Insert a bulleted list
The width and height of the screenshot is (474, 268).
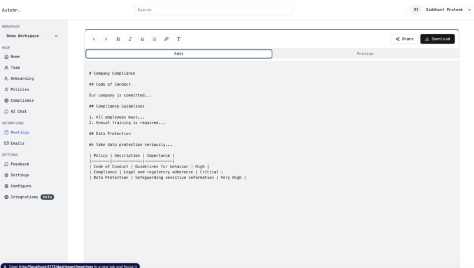(x=154, y=39)
